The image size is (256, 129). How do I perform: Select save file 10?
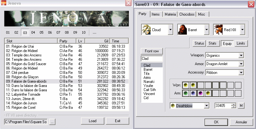83,32
